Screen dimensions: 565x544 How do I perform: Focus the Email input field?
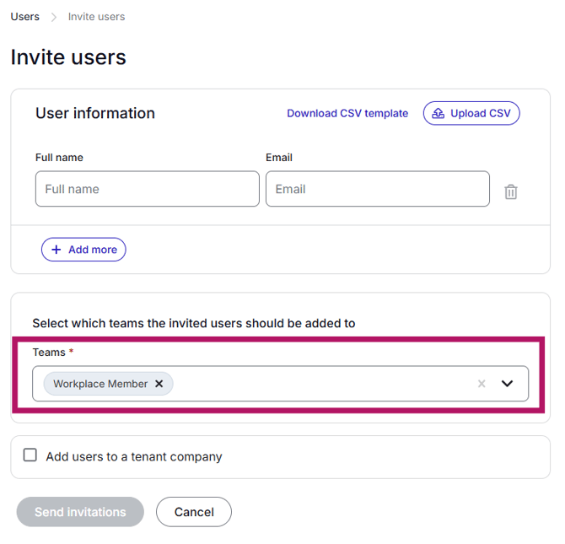(377, 189)
